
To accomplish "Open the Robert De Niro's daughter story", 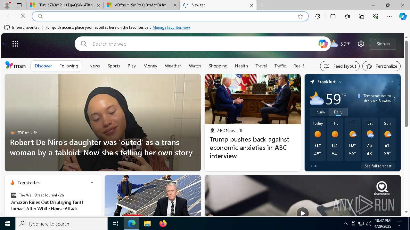I will coord(101,147).
